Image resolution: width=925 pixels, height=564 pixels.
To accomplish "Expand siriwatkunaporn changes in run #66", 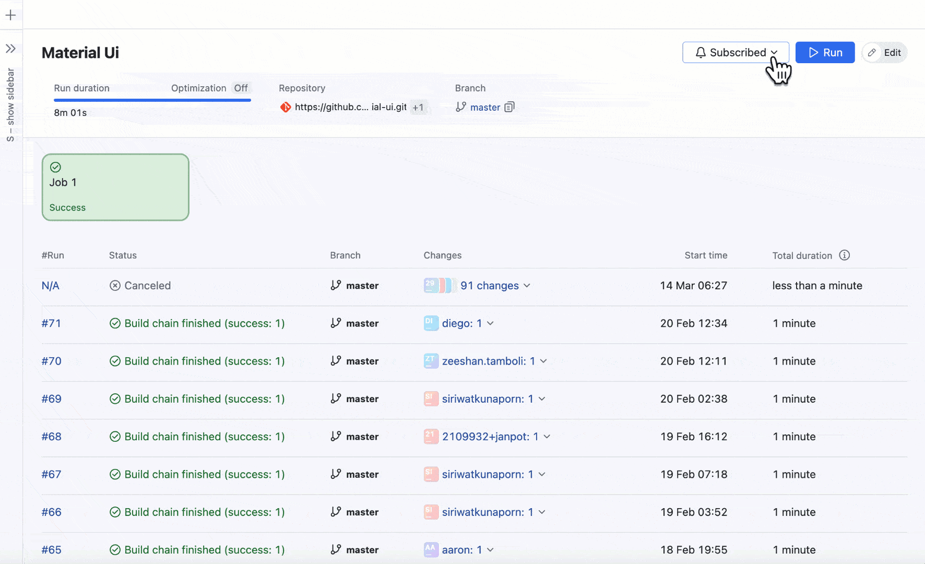I will [x=542, y=512].
